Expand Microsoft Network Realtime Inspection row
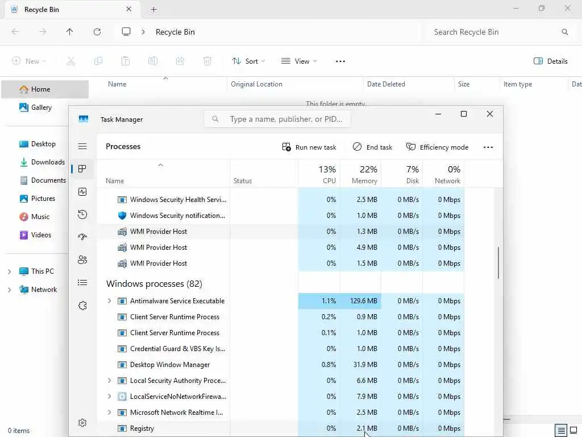582x437 pixels. pos(109,413)
